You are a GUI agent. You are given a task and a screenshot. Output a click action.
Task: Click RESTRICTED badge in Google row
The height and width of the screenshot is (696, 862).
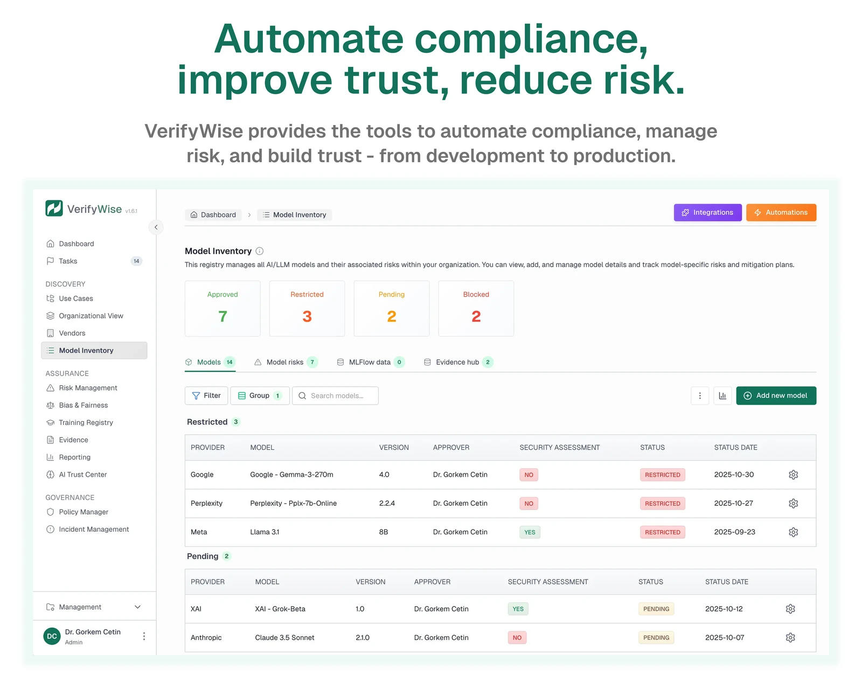[x=662, y=475]
